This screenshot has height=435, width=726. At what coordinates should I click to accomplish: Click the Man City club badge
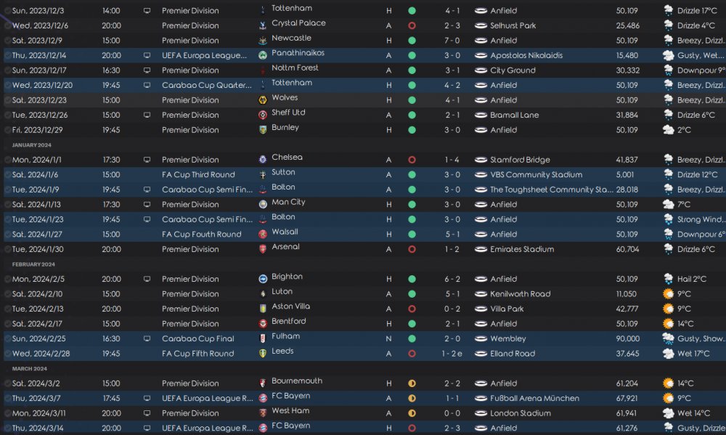(263, 204)
